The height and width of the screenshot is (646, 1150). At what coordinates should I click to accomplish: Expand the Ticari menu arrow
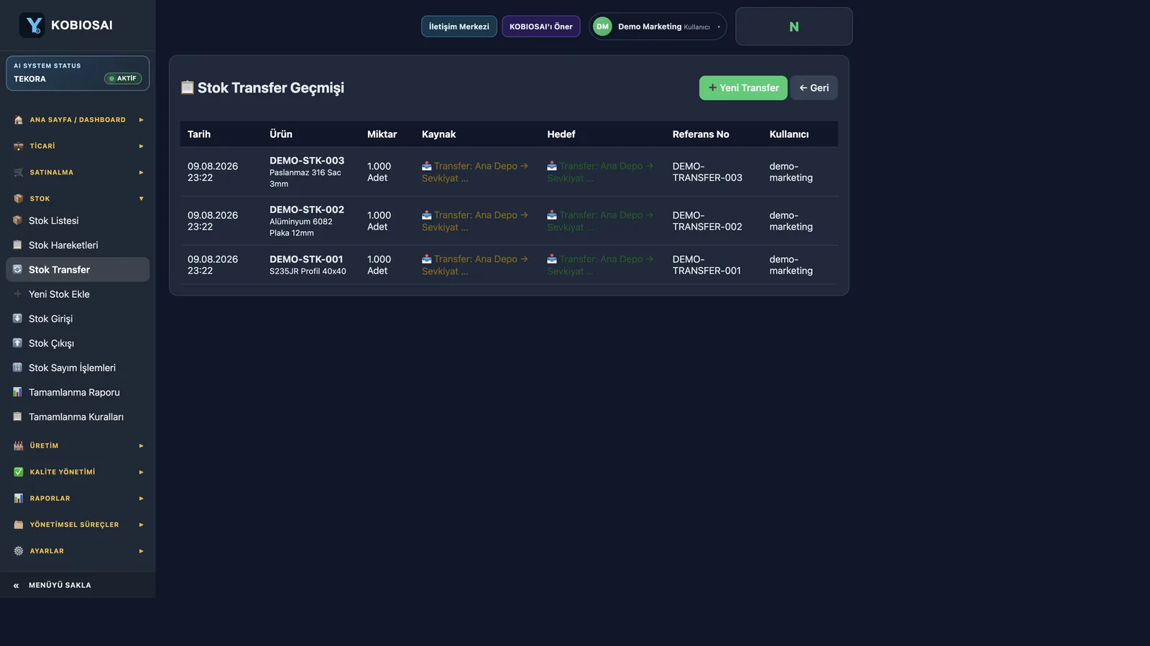[141, 146]
